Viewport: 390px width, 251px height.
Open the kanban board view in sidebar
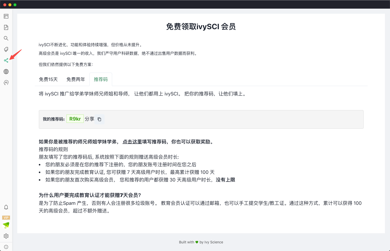coord(6,16)
